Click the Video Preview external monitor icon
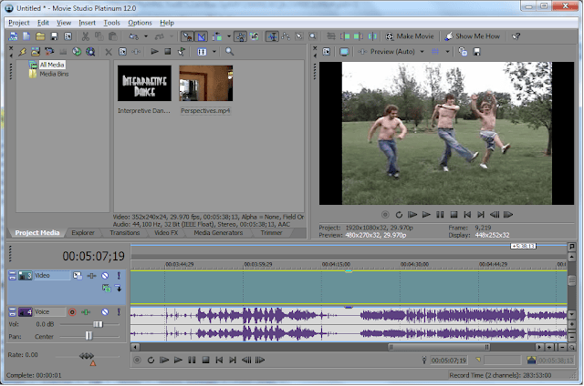The height and width of the screenshot is (386, 584). (x=344, y=53)
